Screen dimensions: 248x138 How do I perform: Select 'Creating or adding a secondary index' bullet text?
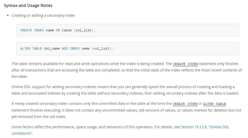click(x=43, y=15)
